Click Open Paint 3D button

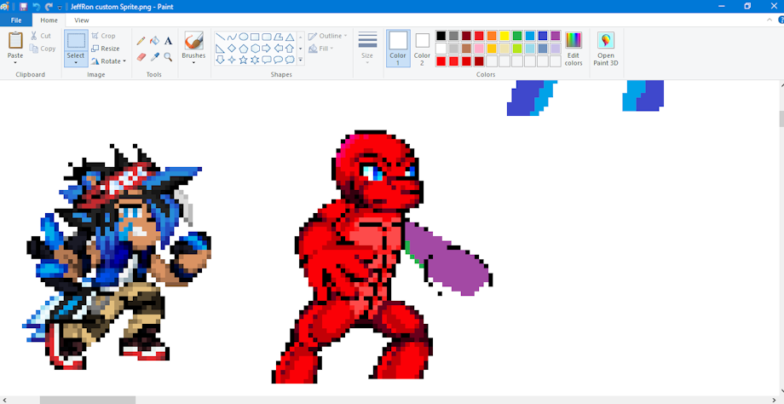pyautogui.click(x=606, y=49)
